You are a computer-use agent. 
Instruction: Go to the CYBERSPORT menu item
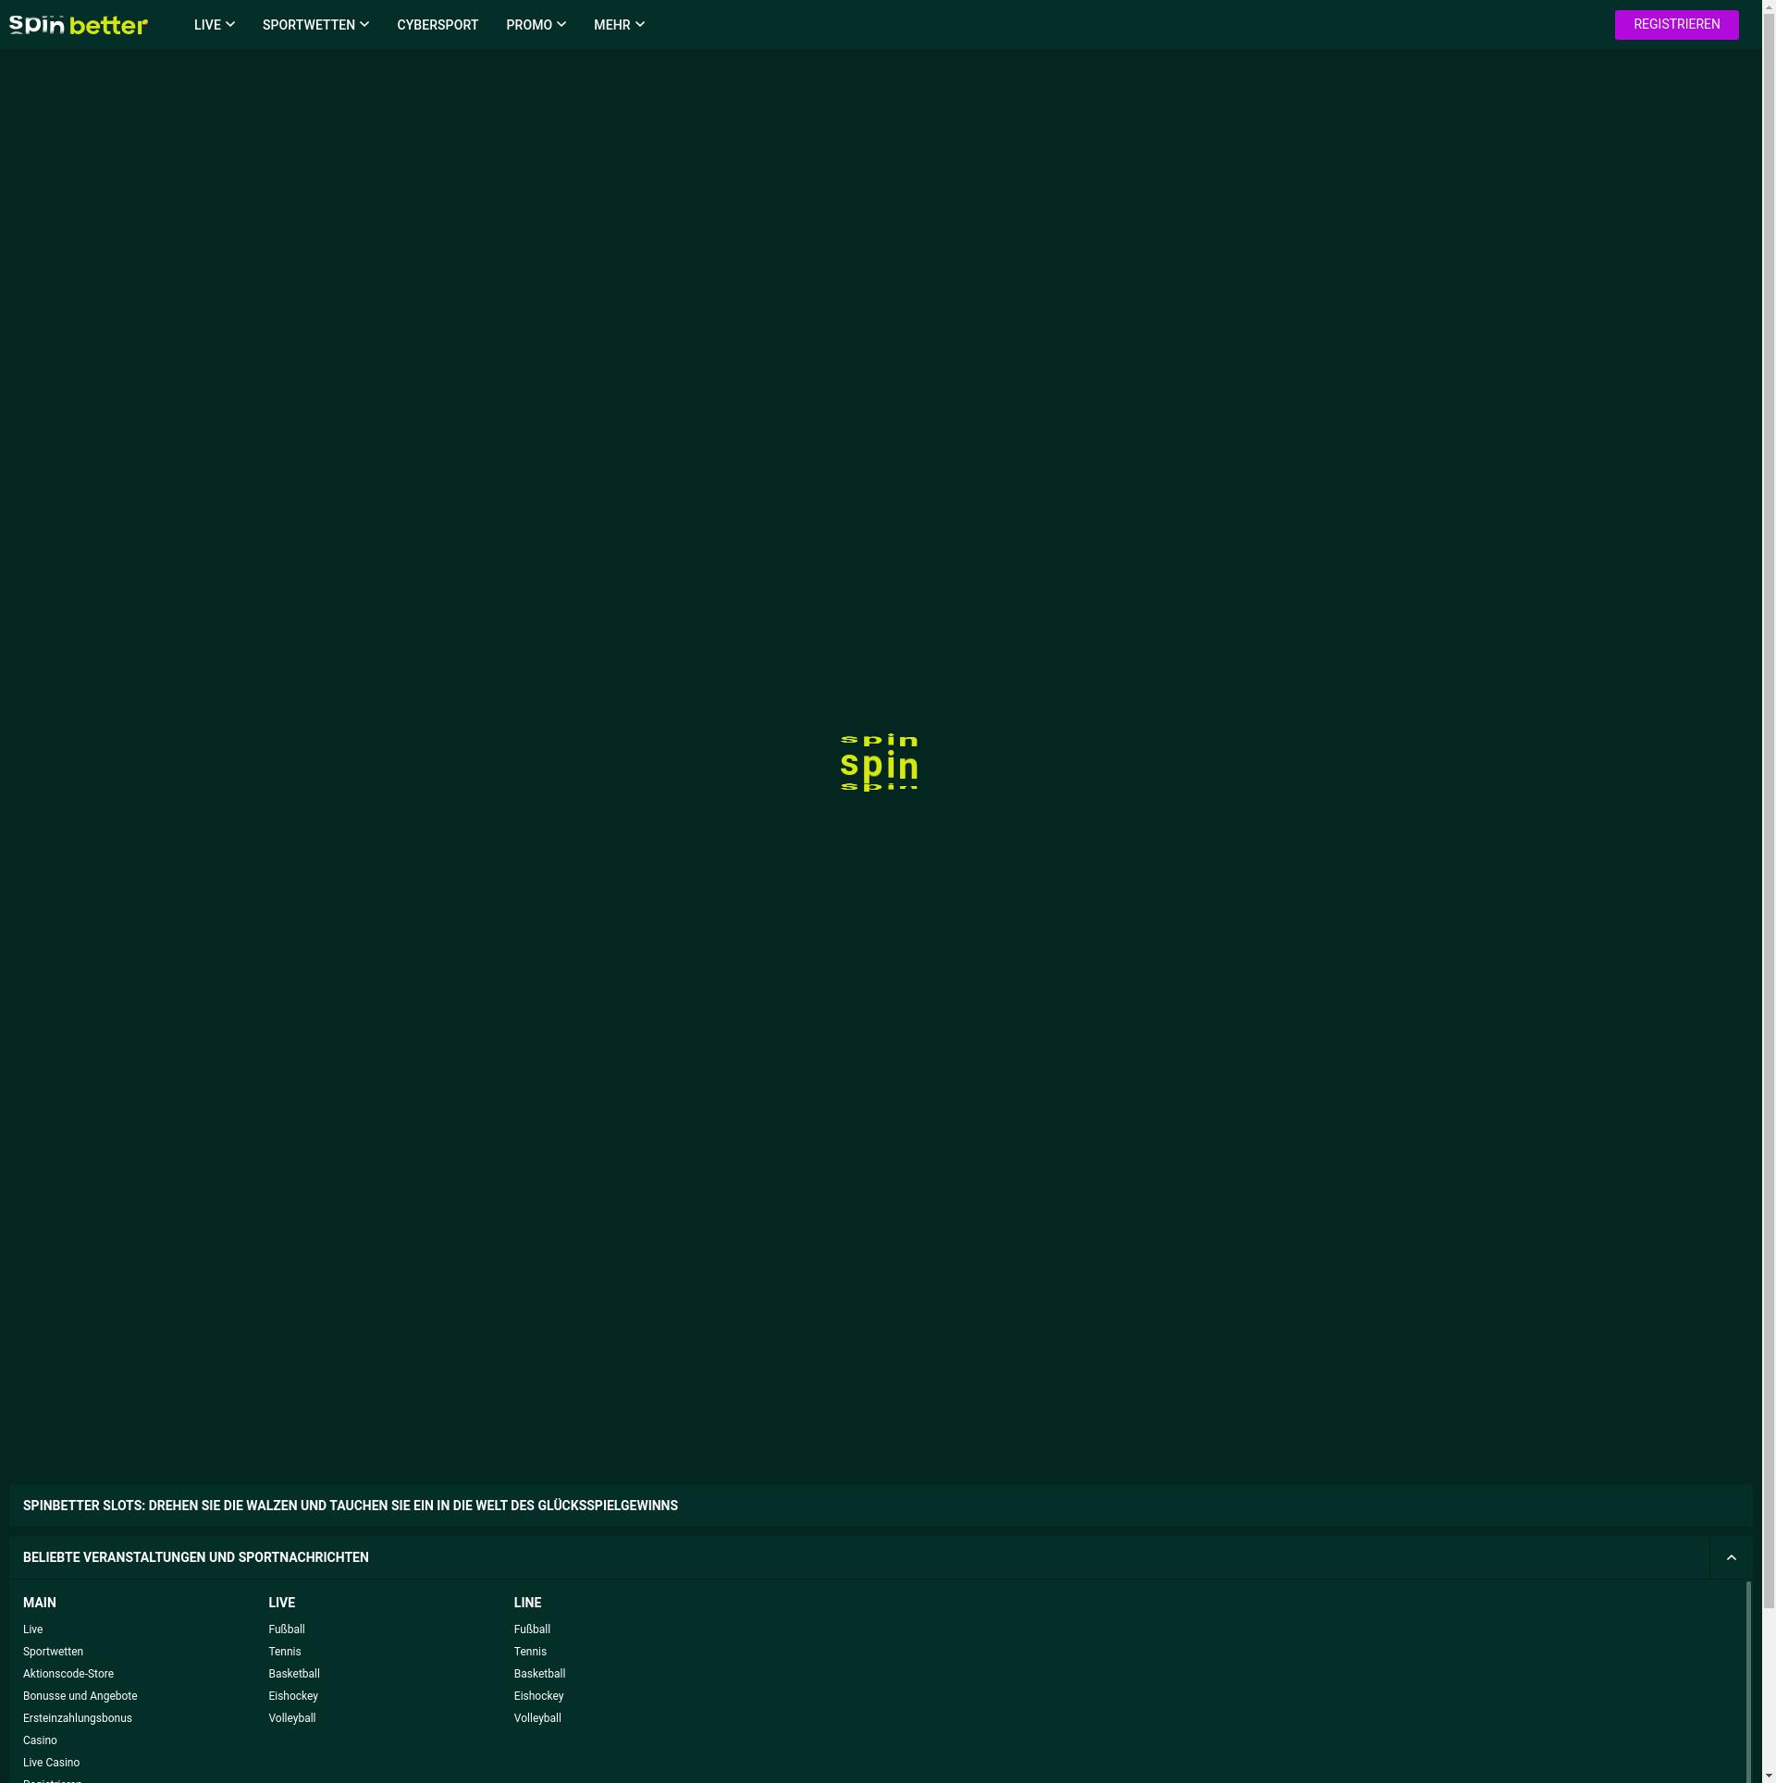coord(438,25)
